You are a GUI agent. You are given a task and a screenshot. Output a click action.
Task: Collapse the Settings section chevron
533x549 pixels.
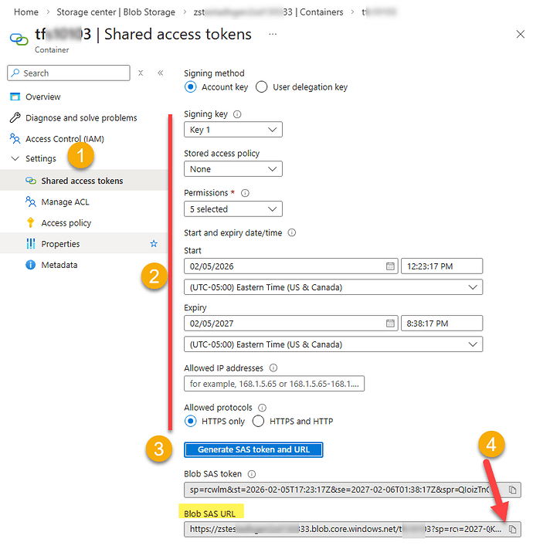point(15,158)
